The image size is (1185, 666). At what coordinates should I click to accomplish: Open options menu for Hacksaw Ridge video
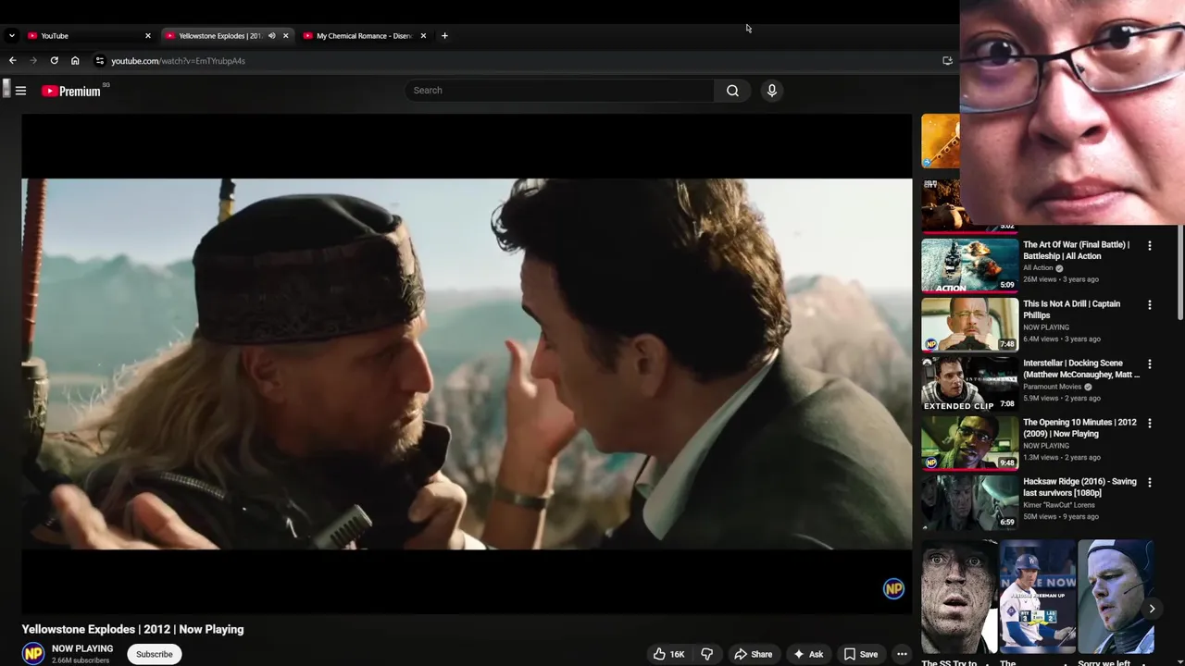(1150, 483)
